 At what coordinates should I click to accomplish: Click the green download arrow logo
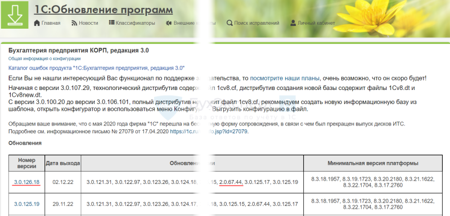tap(15, 15)
